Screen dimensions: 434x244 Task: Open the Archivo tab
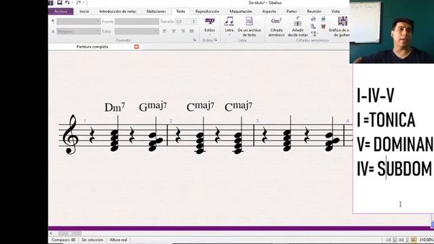tap(60, 12)
